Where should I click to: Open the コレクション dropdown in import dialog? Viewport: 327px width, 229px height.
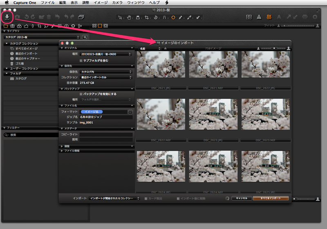pos(106,77)
